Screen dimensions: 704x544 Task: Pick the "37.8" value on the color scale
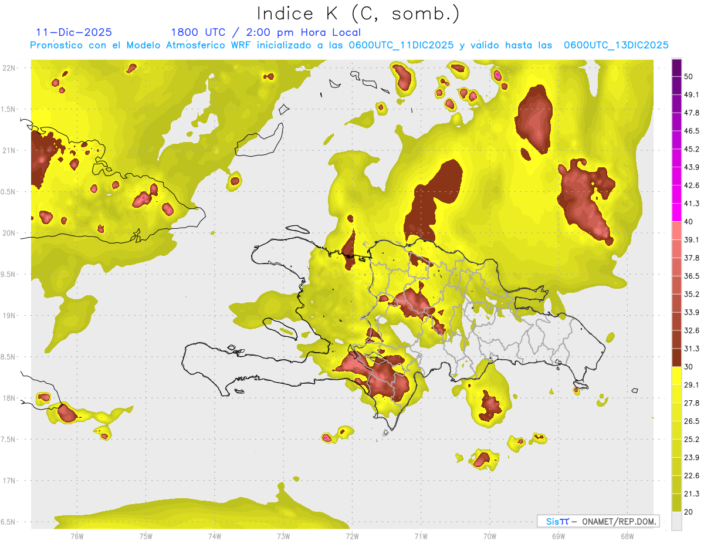[692, 258]
